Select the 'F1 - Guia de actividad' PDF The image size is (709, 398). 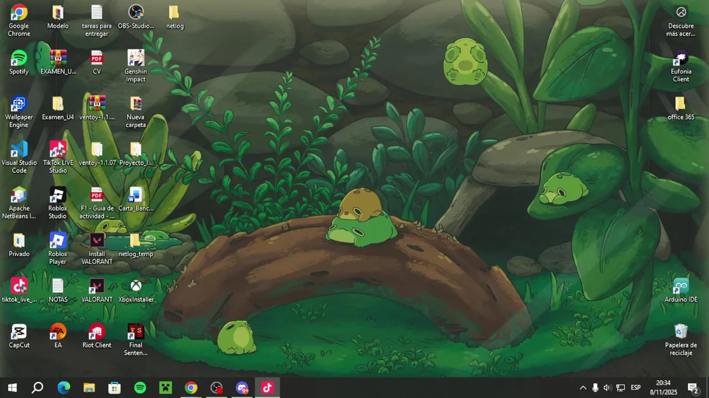point(96,203)
